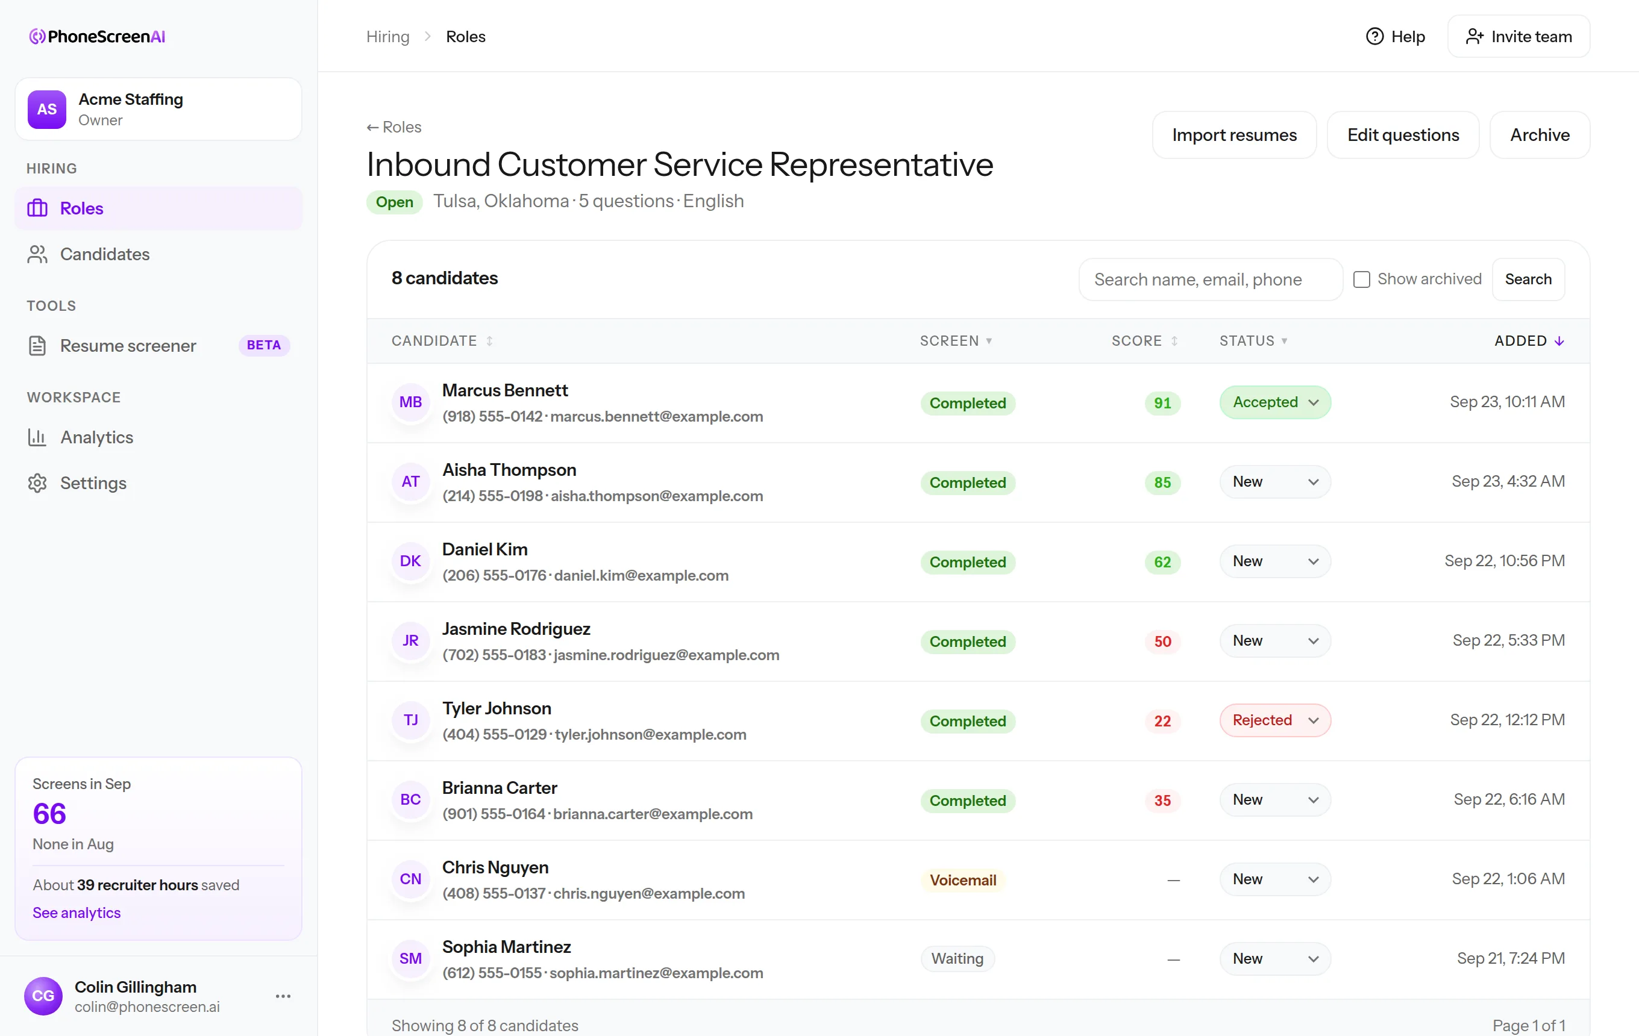Open Tyler Johnson's Rejected status dropdown
Screen dimensions: 1639x1036
pyautogui.click(x=1275, y=720)
